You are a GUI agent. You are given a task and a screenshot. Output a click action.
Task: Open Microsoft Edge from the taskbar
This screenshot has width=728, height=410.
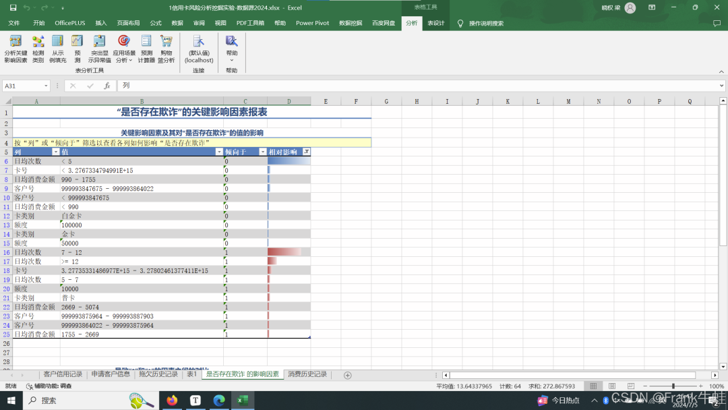218,400
